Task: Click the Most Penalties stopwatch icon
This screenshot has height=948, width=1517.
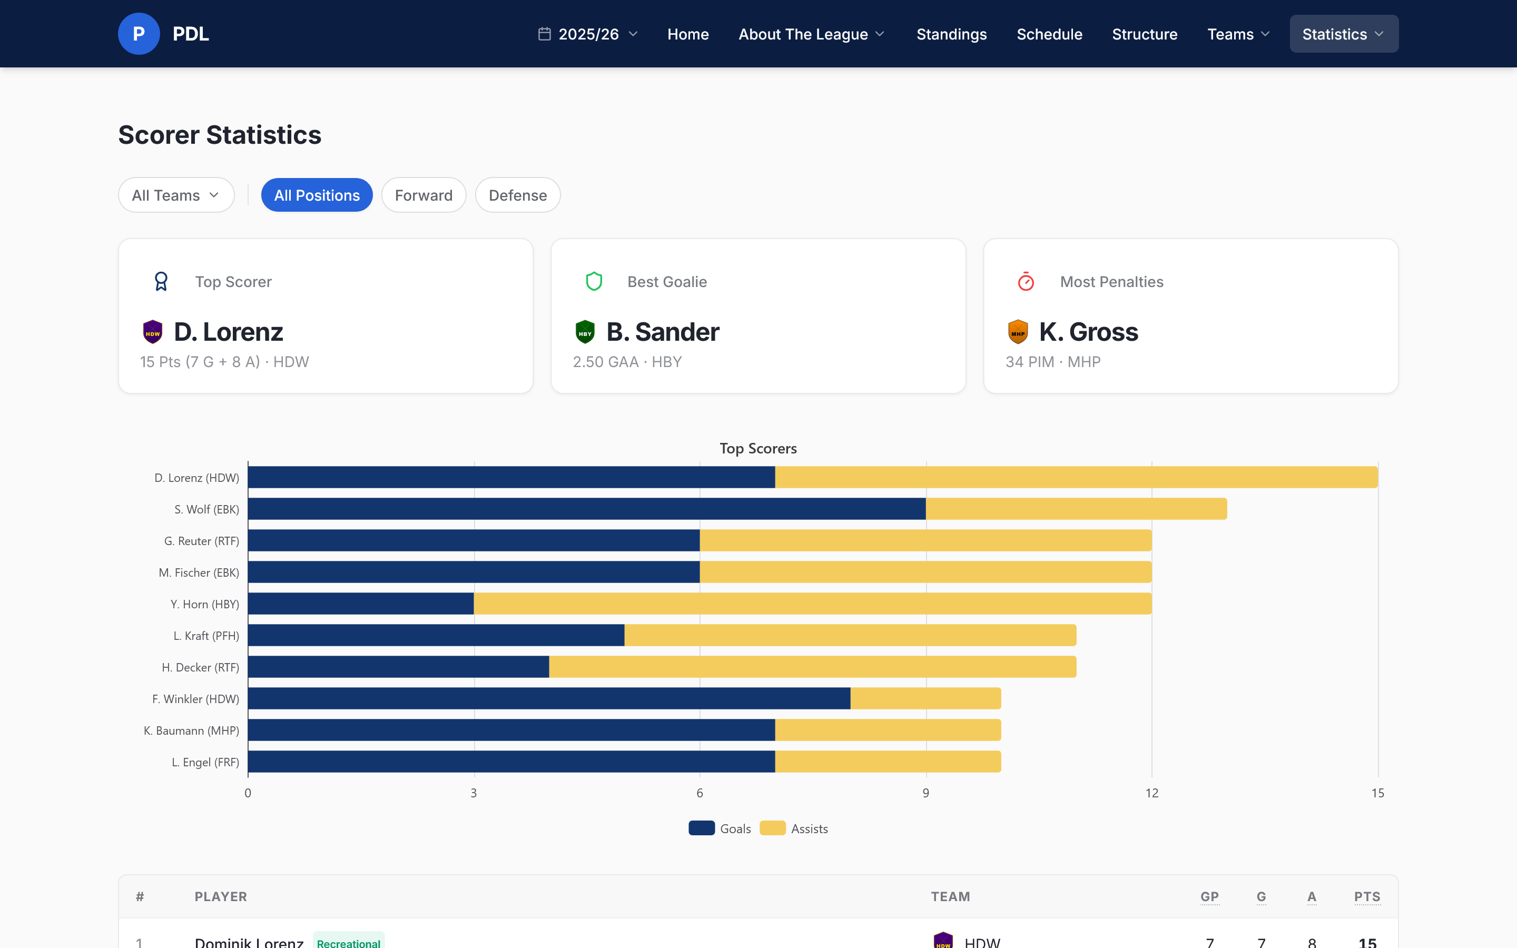Action: (x=1026, y=282)
